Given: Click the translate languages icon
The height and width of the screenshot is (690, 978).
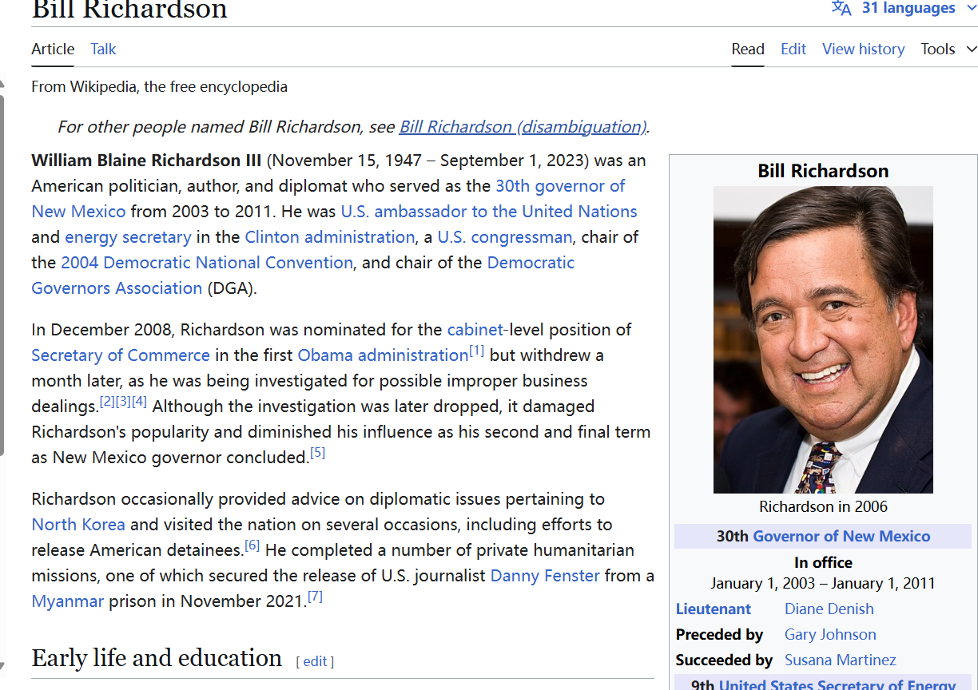Looking at the screenshot, I should click(x=841, y=8).
